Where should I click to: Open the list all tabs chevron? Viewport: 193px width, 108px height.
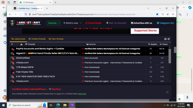click(x=148, y=8)
